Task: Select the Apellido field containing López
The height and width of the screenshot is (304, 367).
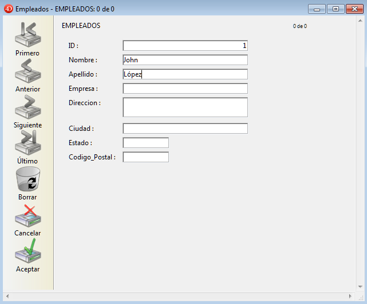Action: pyautogui.click(x=185, y=74)
